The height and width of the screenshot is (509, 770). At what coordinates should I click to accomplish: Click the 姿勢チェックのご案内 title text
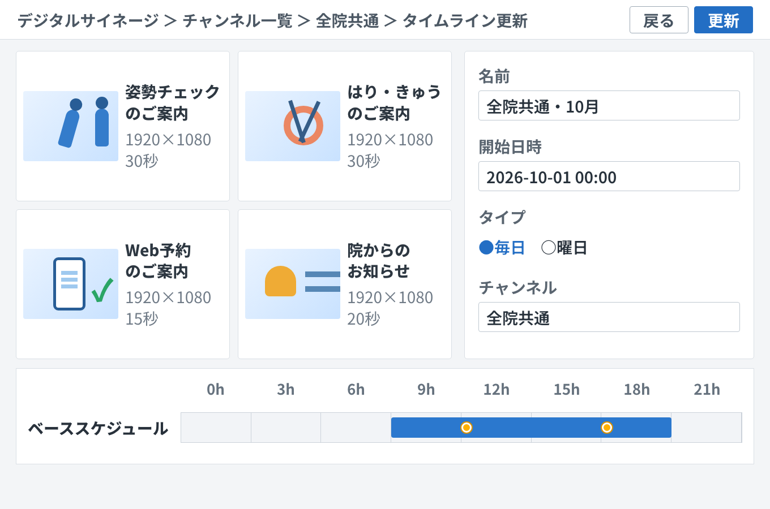[x=172, y=102]
